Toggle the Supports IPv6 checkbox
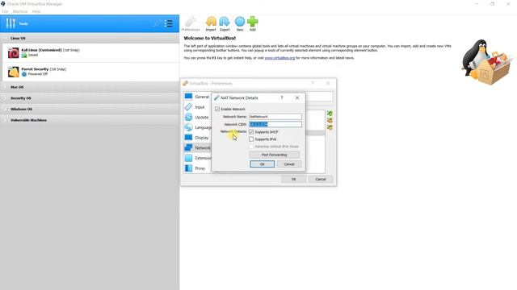 251,139
